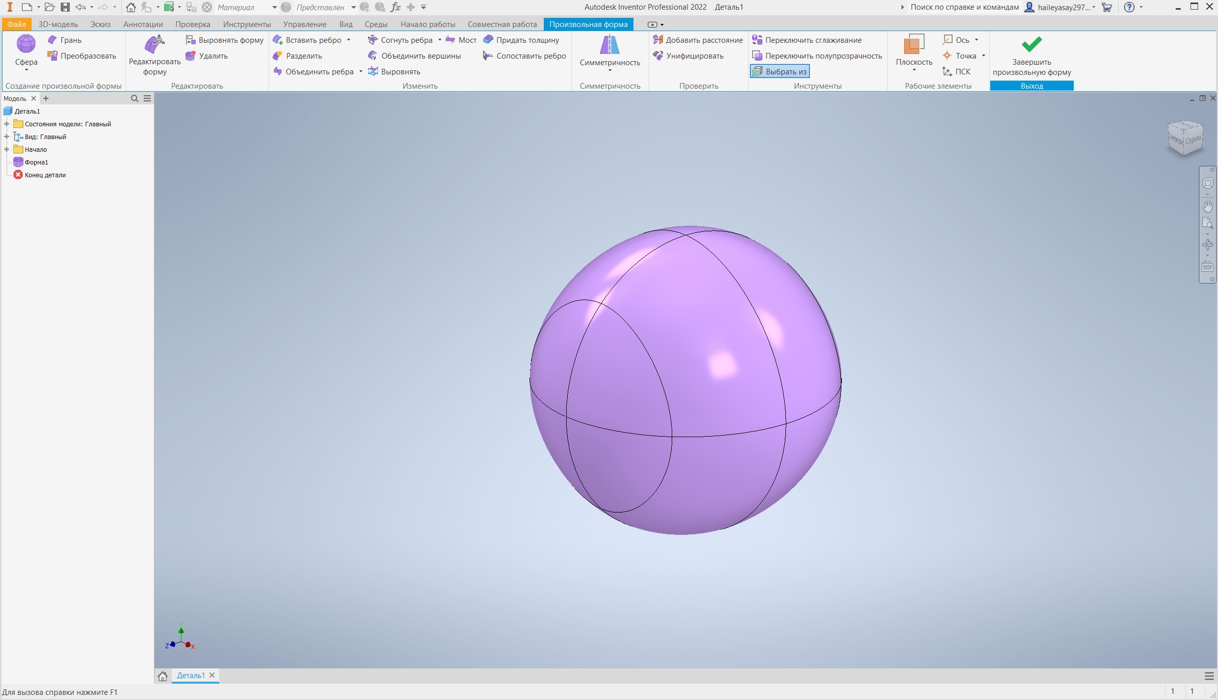Open the shopping cart icon in title bar
Image resolution: width=1218 pixels, height=700 pixels.
point(1107,7)
